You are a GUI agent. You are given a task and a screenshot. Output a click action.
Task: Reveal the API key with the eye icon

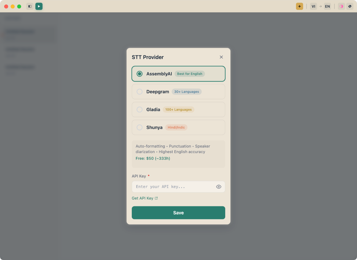[219, 187]
